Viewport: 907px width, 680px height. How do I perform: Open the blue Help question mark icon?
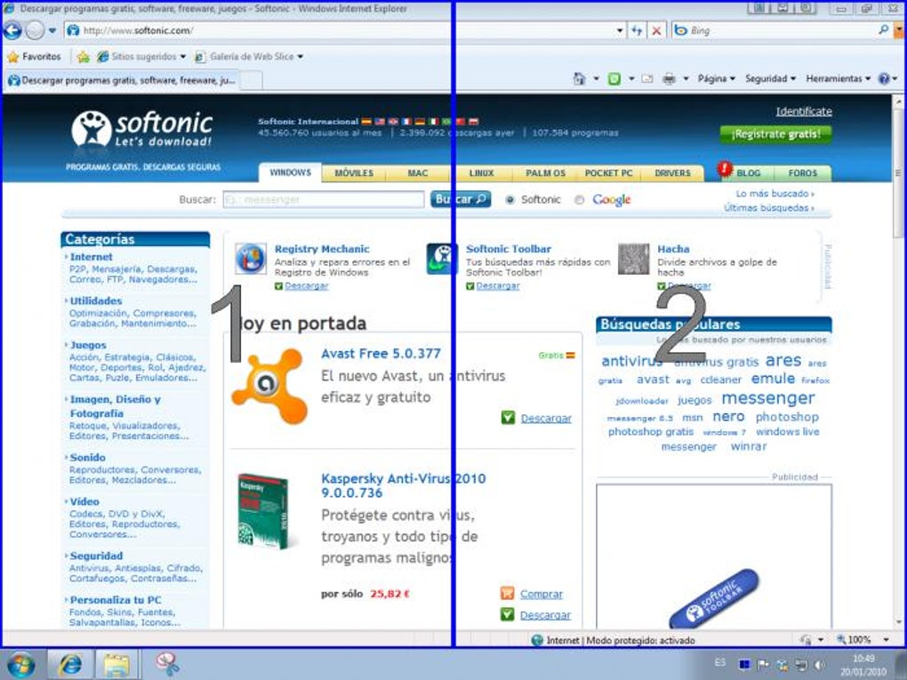pos(884,78)
